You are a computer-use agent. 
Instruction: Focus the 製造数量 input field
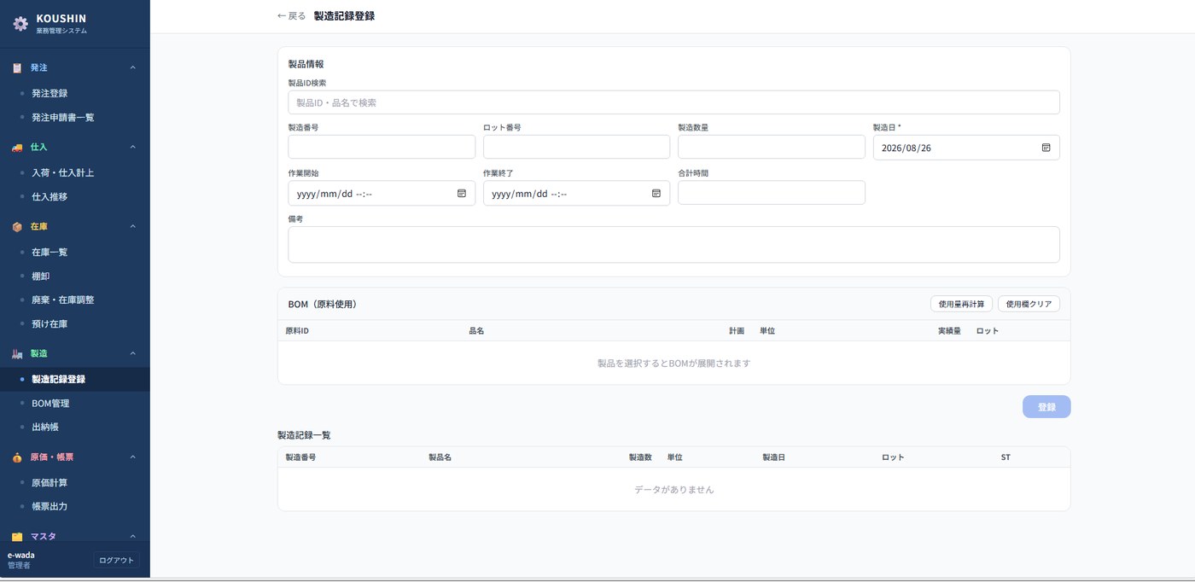point(772,147)
